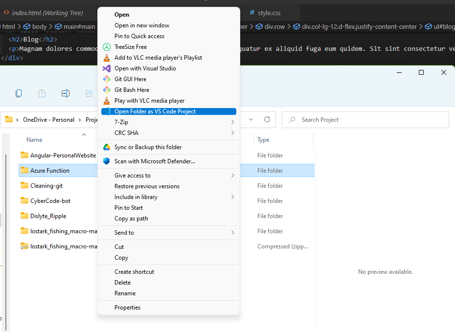The height and width of the screenshot is (332, 455).
Task: Click inside the Search Project field
Action: [x=365, y=119]
